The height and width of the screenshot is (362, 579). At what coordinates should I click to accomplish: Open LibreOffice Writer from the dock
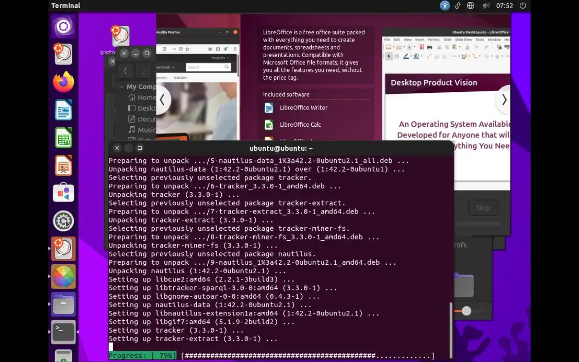pos(63,110)
